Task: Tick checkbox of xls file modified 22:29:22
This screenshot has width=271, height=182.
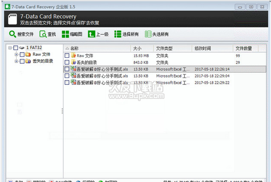Action: (67, 83)
